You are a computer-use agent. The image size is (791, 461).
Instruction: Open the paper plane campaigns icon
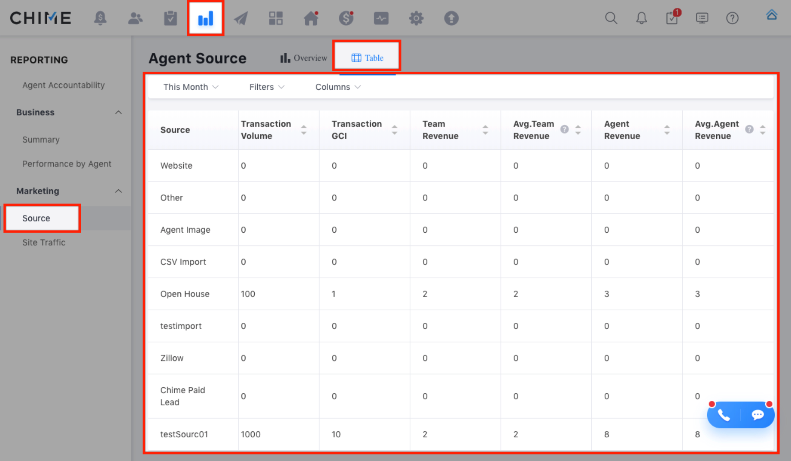pos(241,18)
